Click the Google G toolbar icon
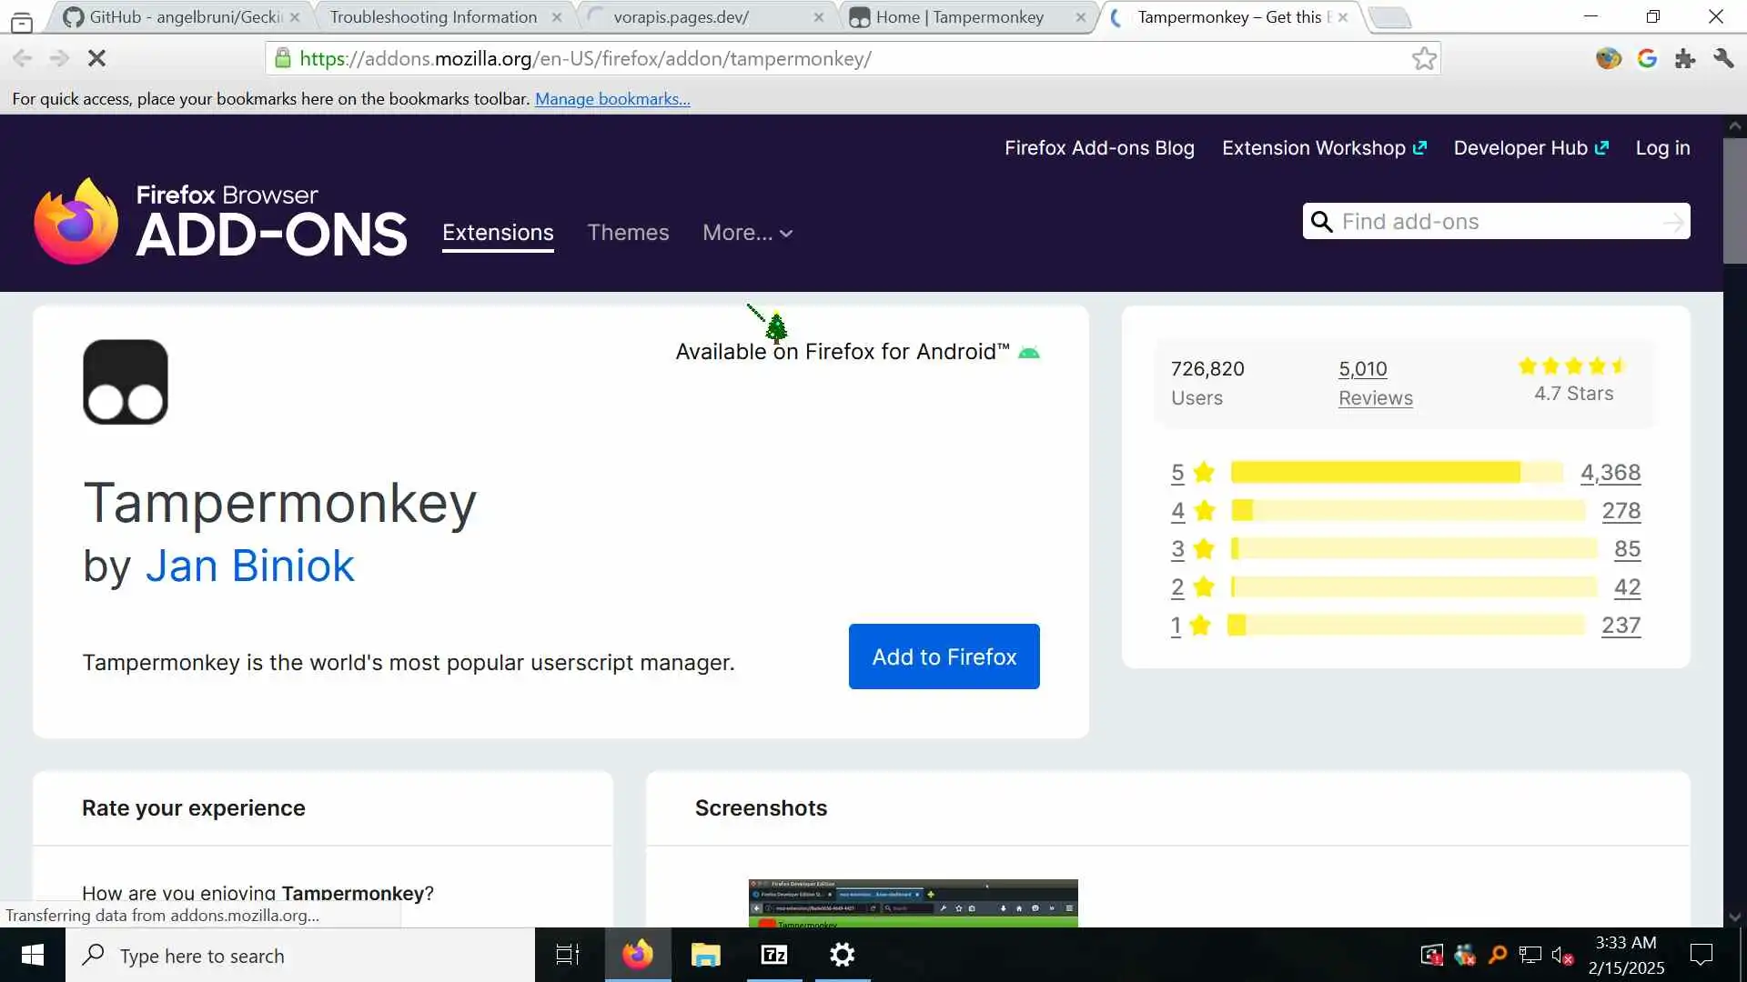The width and height of the screenshot is (1747, 982). [x=1647, y=59]
